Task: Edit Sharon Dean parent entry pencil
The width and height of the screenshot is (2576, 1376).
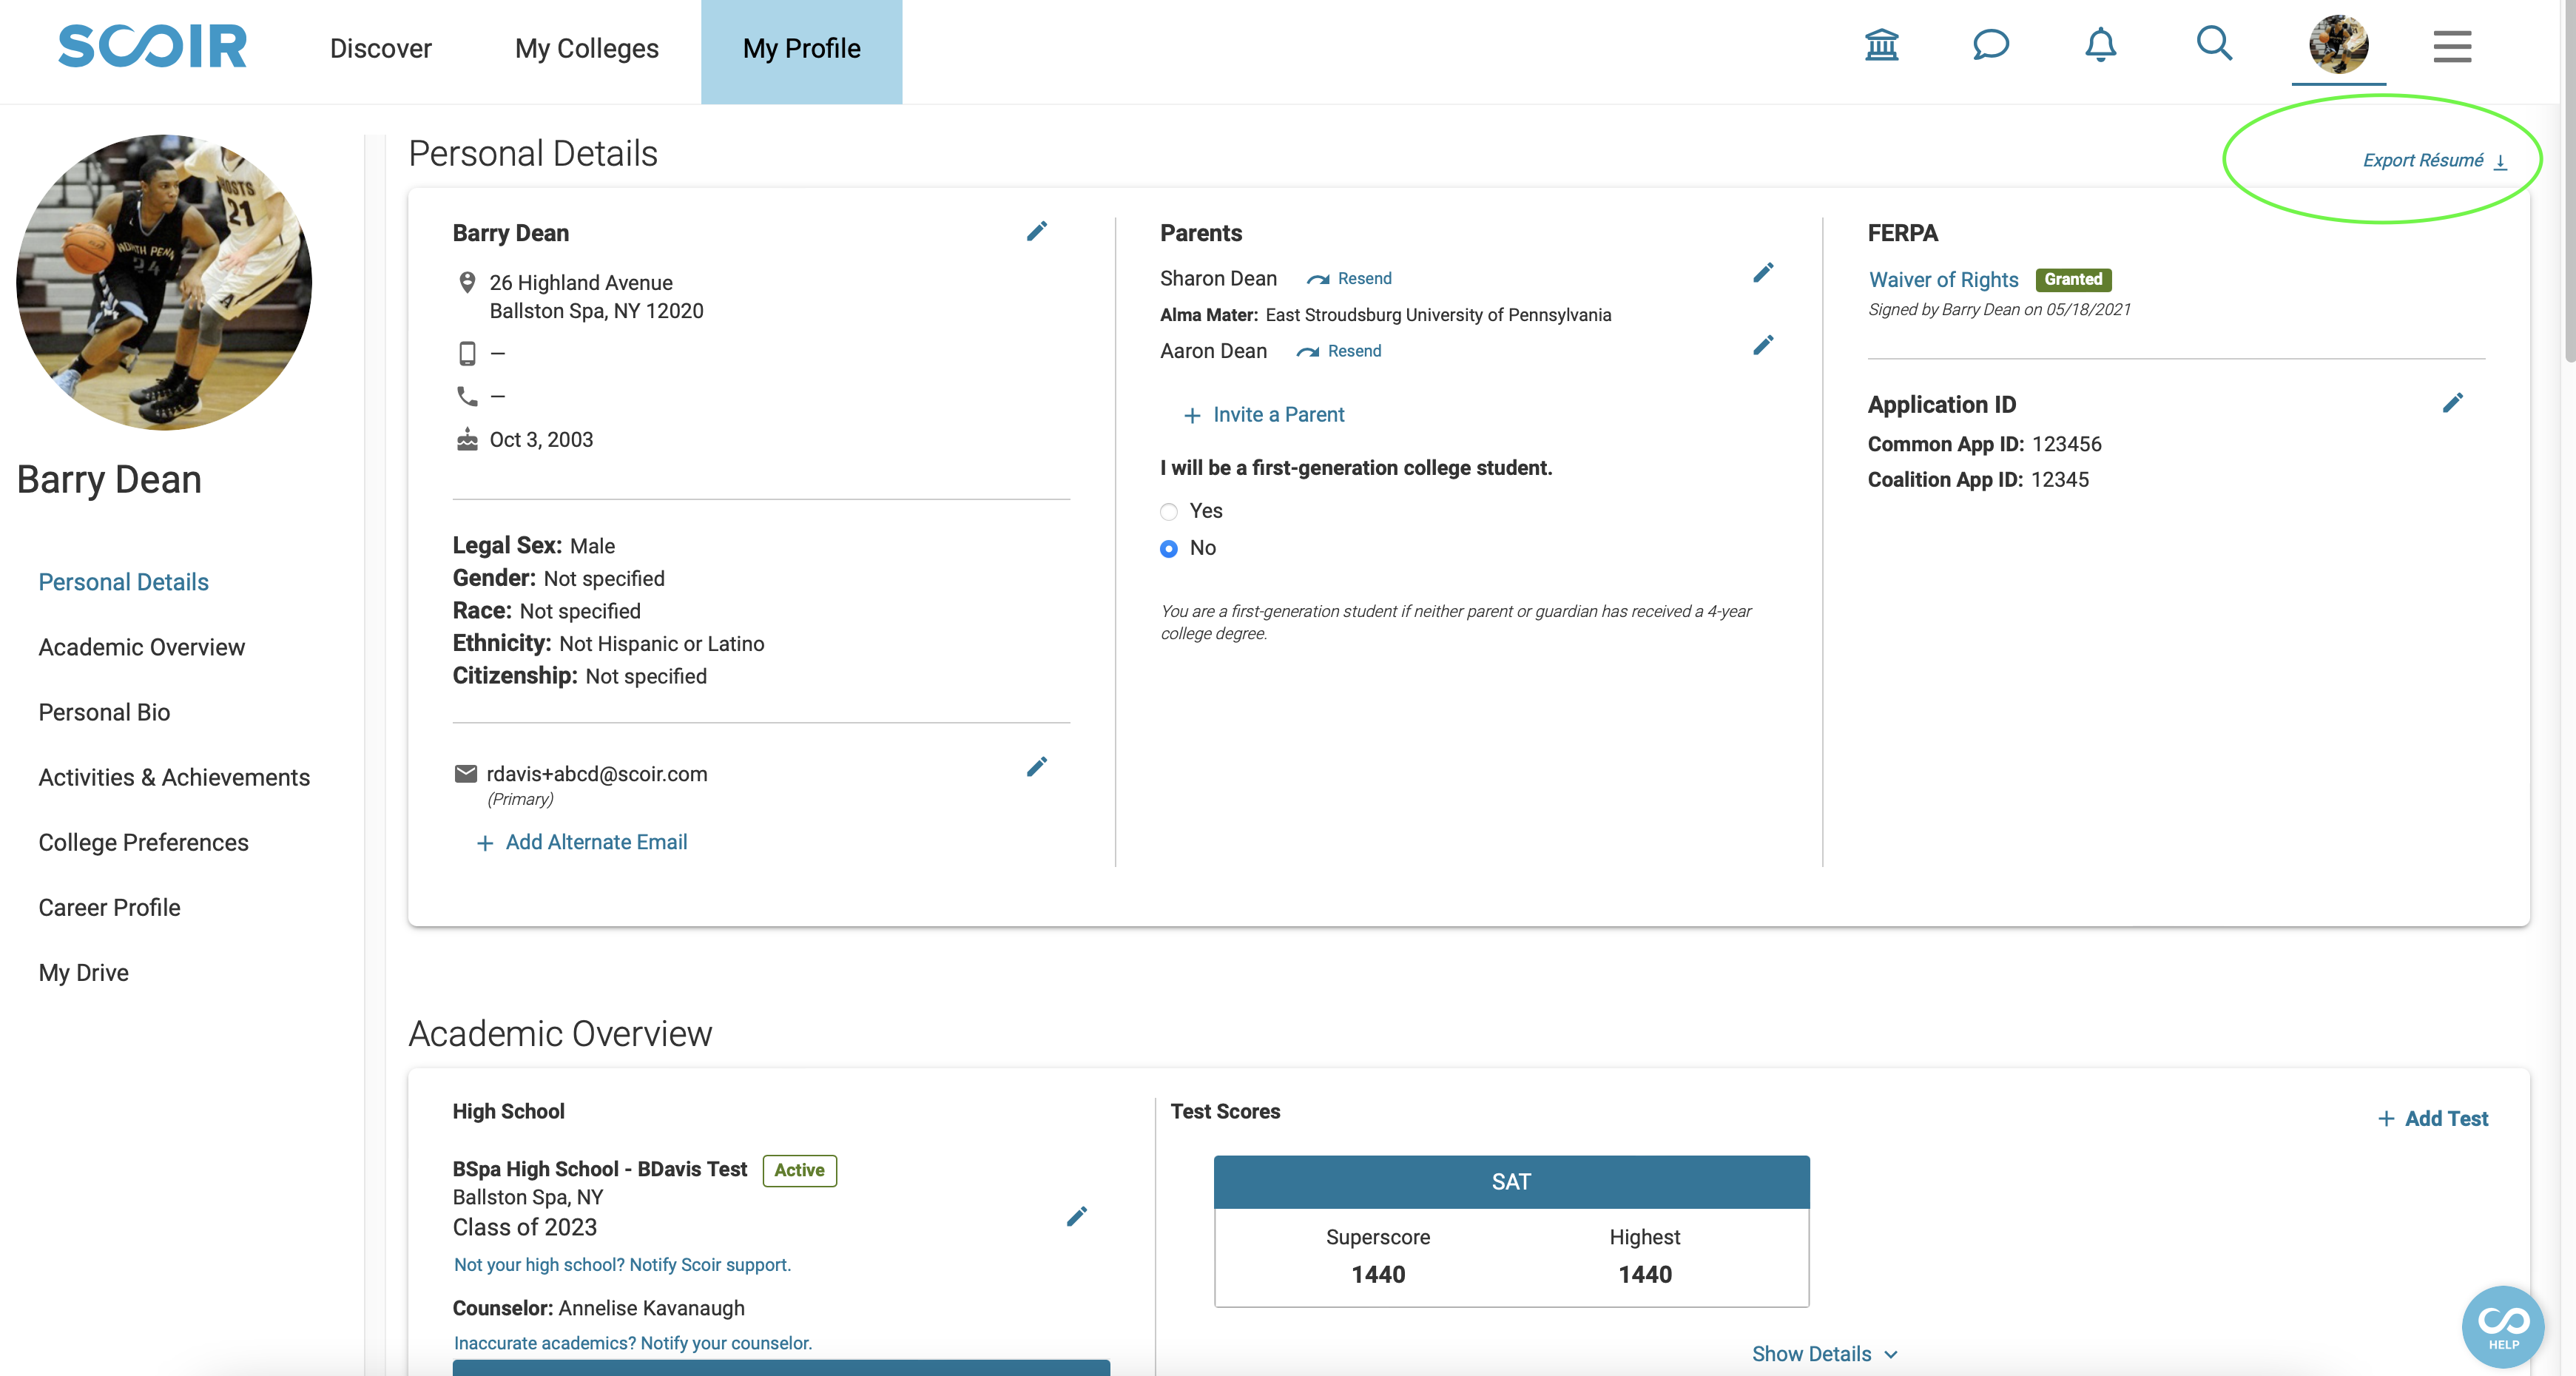Action: coord(1763,273)
